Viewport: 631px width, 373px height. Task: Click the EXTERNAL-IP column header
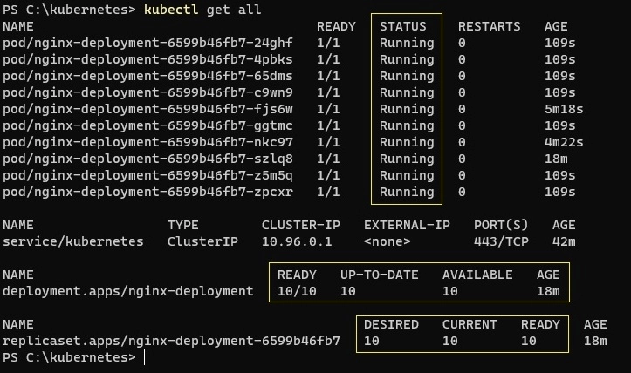407,225
